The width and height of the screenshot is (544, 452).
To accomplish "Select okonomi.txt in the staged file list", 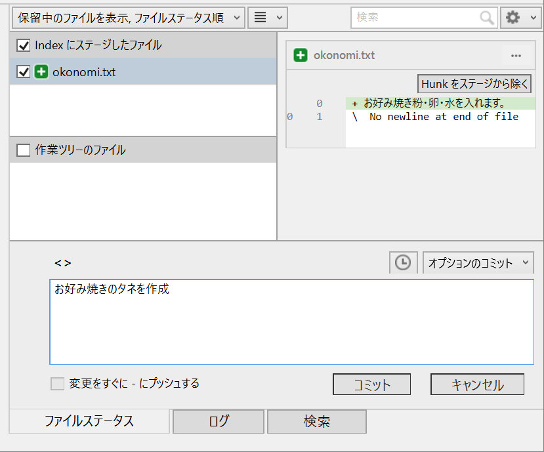I will [x=143, y=72].
